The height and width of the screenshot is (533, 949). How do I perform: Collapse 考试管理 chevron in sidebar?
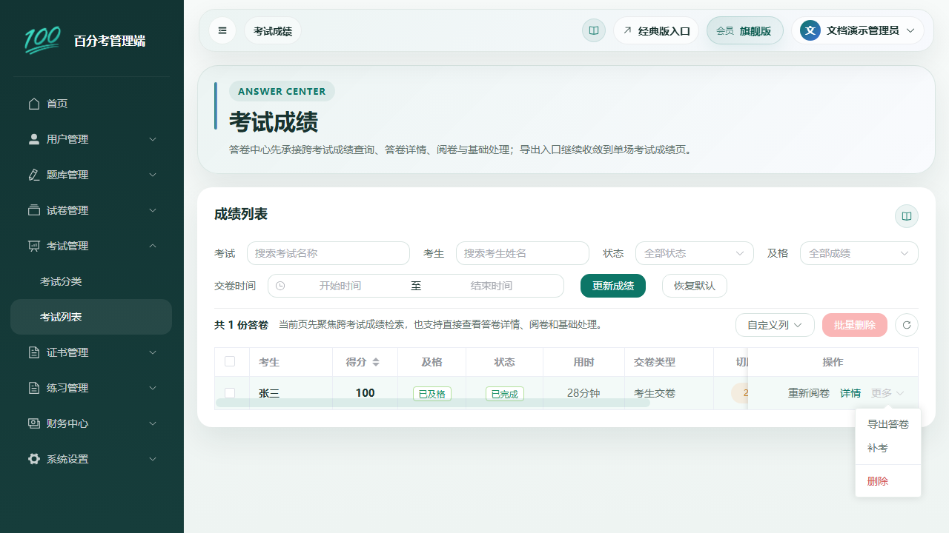click(153, 246)
